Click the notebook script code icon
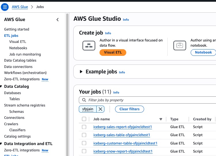The width and height of the screenshot is (216, 156). 180,45
